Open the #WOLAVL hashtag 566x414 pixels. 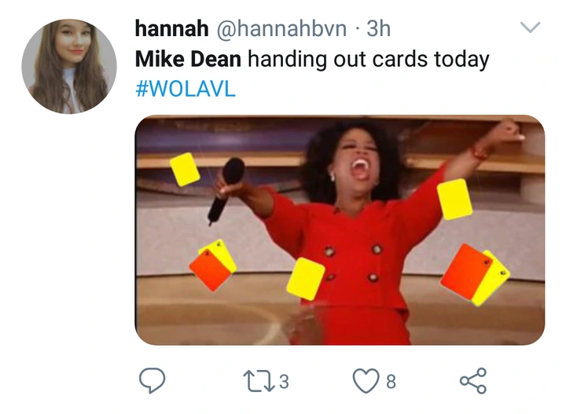(x=186, y=88)
